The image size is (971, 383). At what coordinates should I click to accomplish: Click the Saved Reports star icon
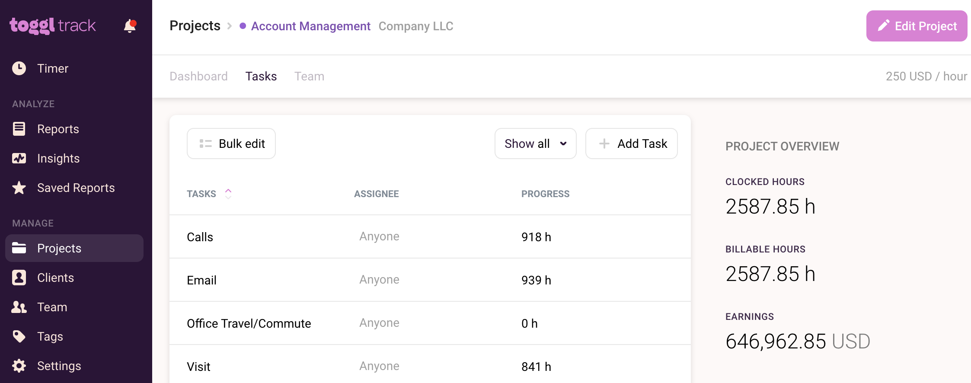point(19,188)
